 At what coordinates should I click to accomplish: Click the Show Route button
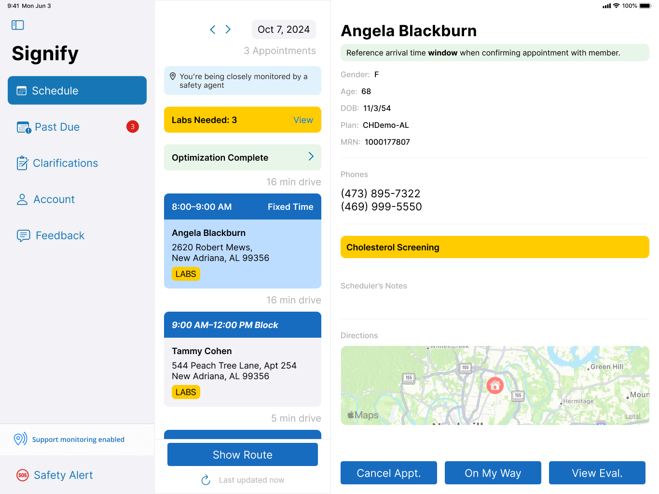pyautogui.click(x=243, y=454)
